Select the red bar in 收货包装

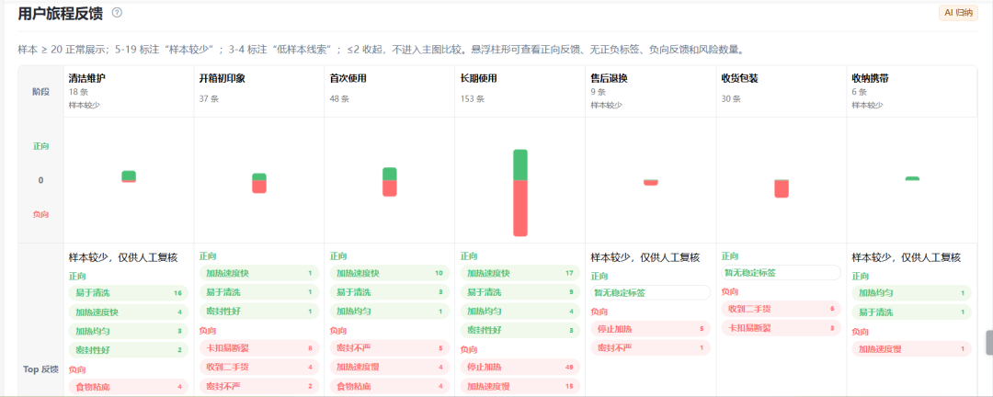782,188
